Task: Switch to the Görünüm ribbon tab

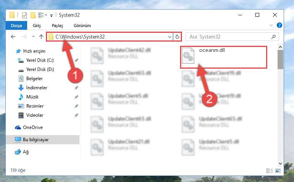Action: (82, 26)
